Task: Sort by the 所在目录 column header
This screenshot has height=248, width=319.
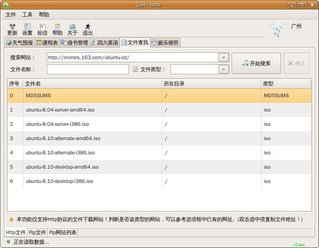Action: click(x=211, y=84)
